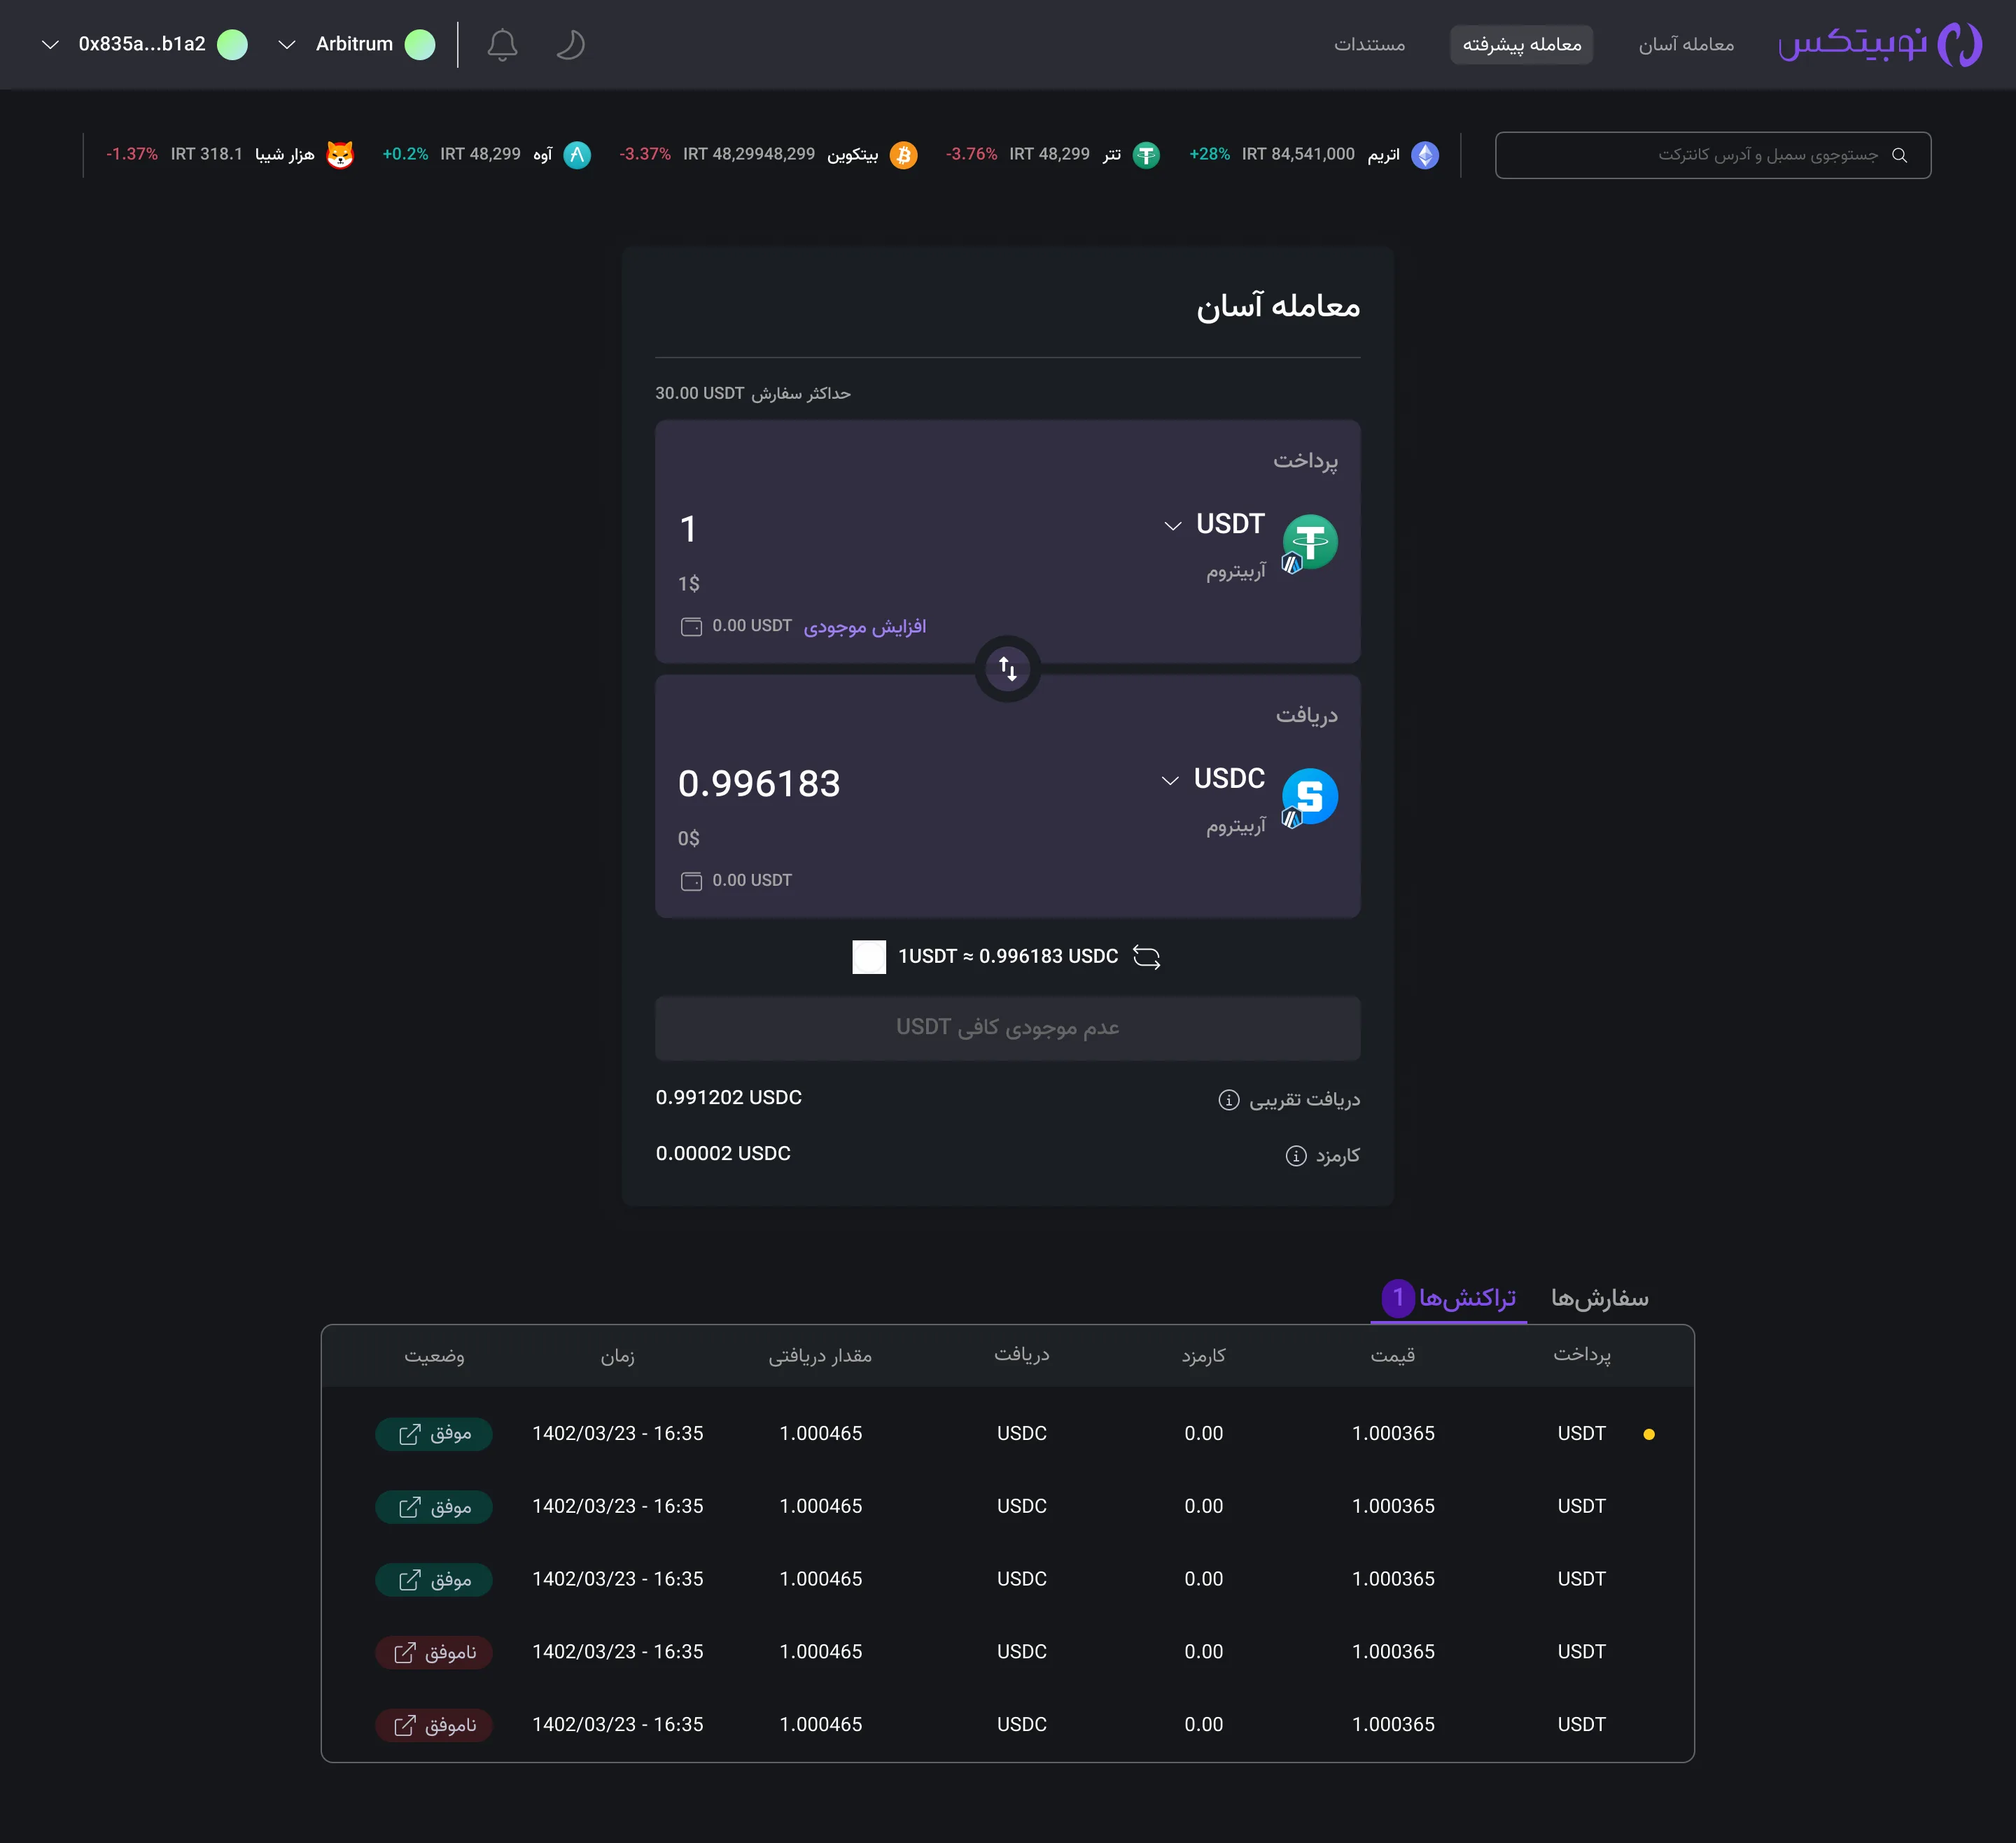Click the زمان column header

(618, 1355)
